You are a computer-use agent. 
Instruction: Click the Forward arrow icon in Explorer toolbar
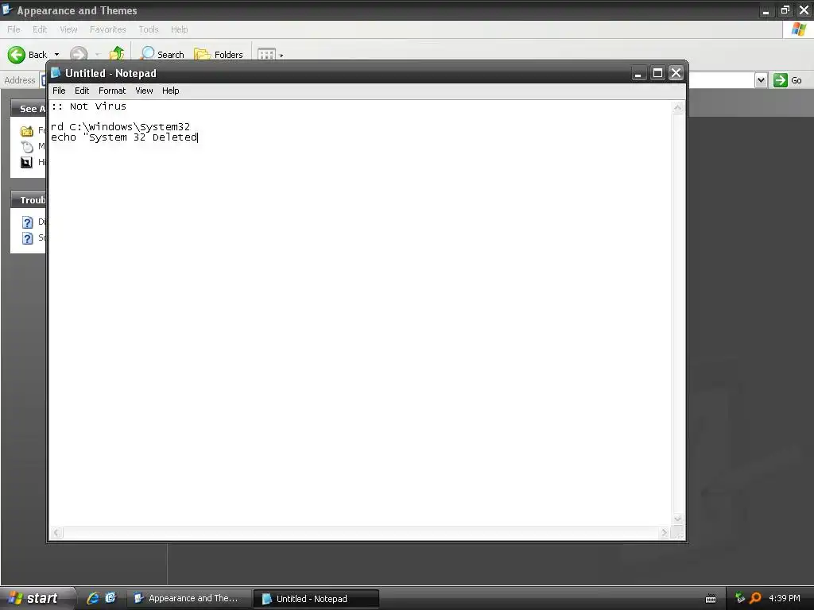click(x=79, y=55)
